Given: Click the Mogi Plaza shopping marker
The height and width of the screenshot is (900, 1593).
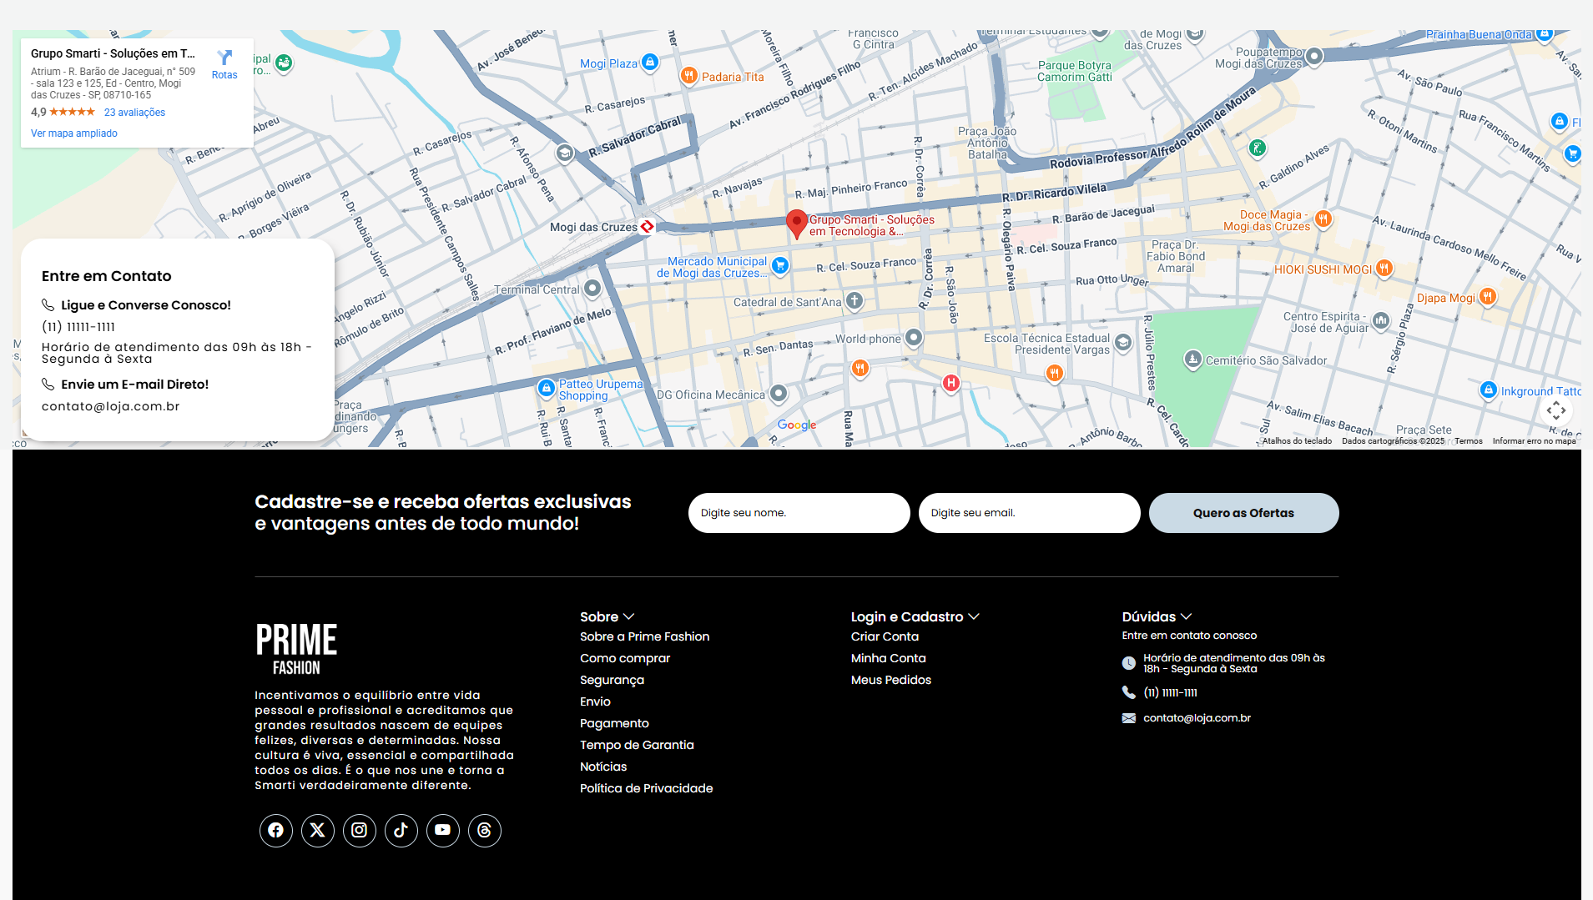Looking at the screenshot, I should point(650,62).
